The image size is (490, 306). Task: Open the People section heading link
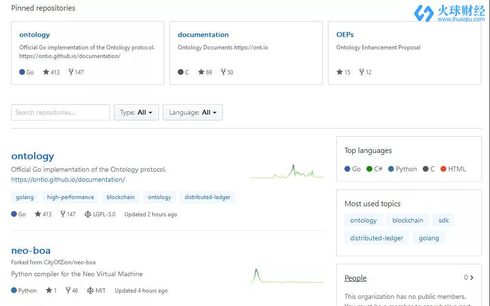click(355, 278)
